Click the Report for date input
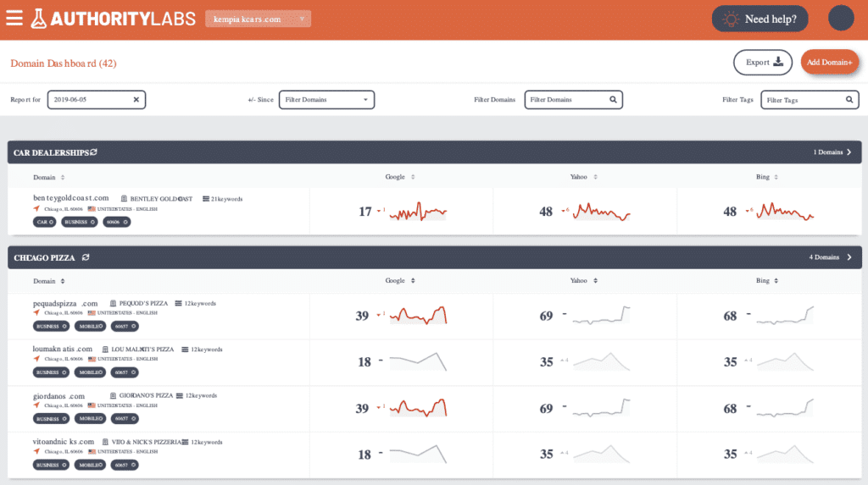The width and height of the screenshot is (868, 485). [x=97, y=100]
